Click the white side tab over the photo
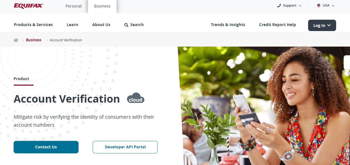Viewport: 350px width, 165px height. tap(347, 62)
